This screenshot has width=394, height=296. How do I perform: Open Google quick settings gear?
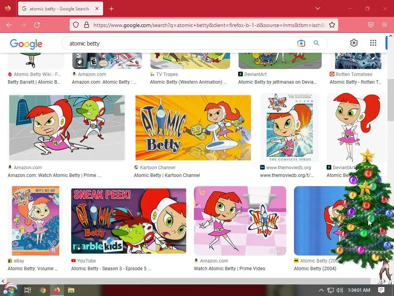point(354,43)
